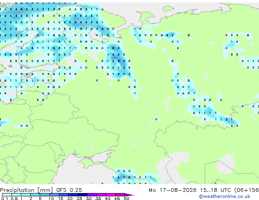The width and height of the screenshot is (259, 200).
Task: Click the above-50 mm arrow tip of legend
Action: 129,195
